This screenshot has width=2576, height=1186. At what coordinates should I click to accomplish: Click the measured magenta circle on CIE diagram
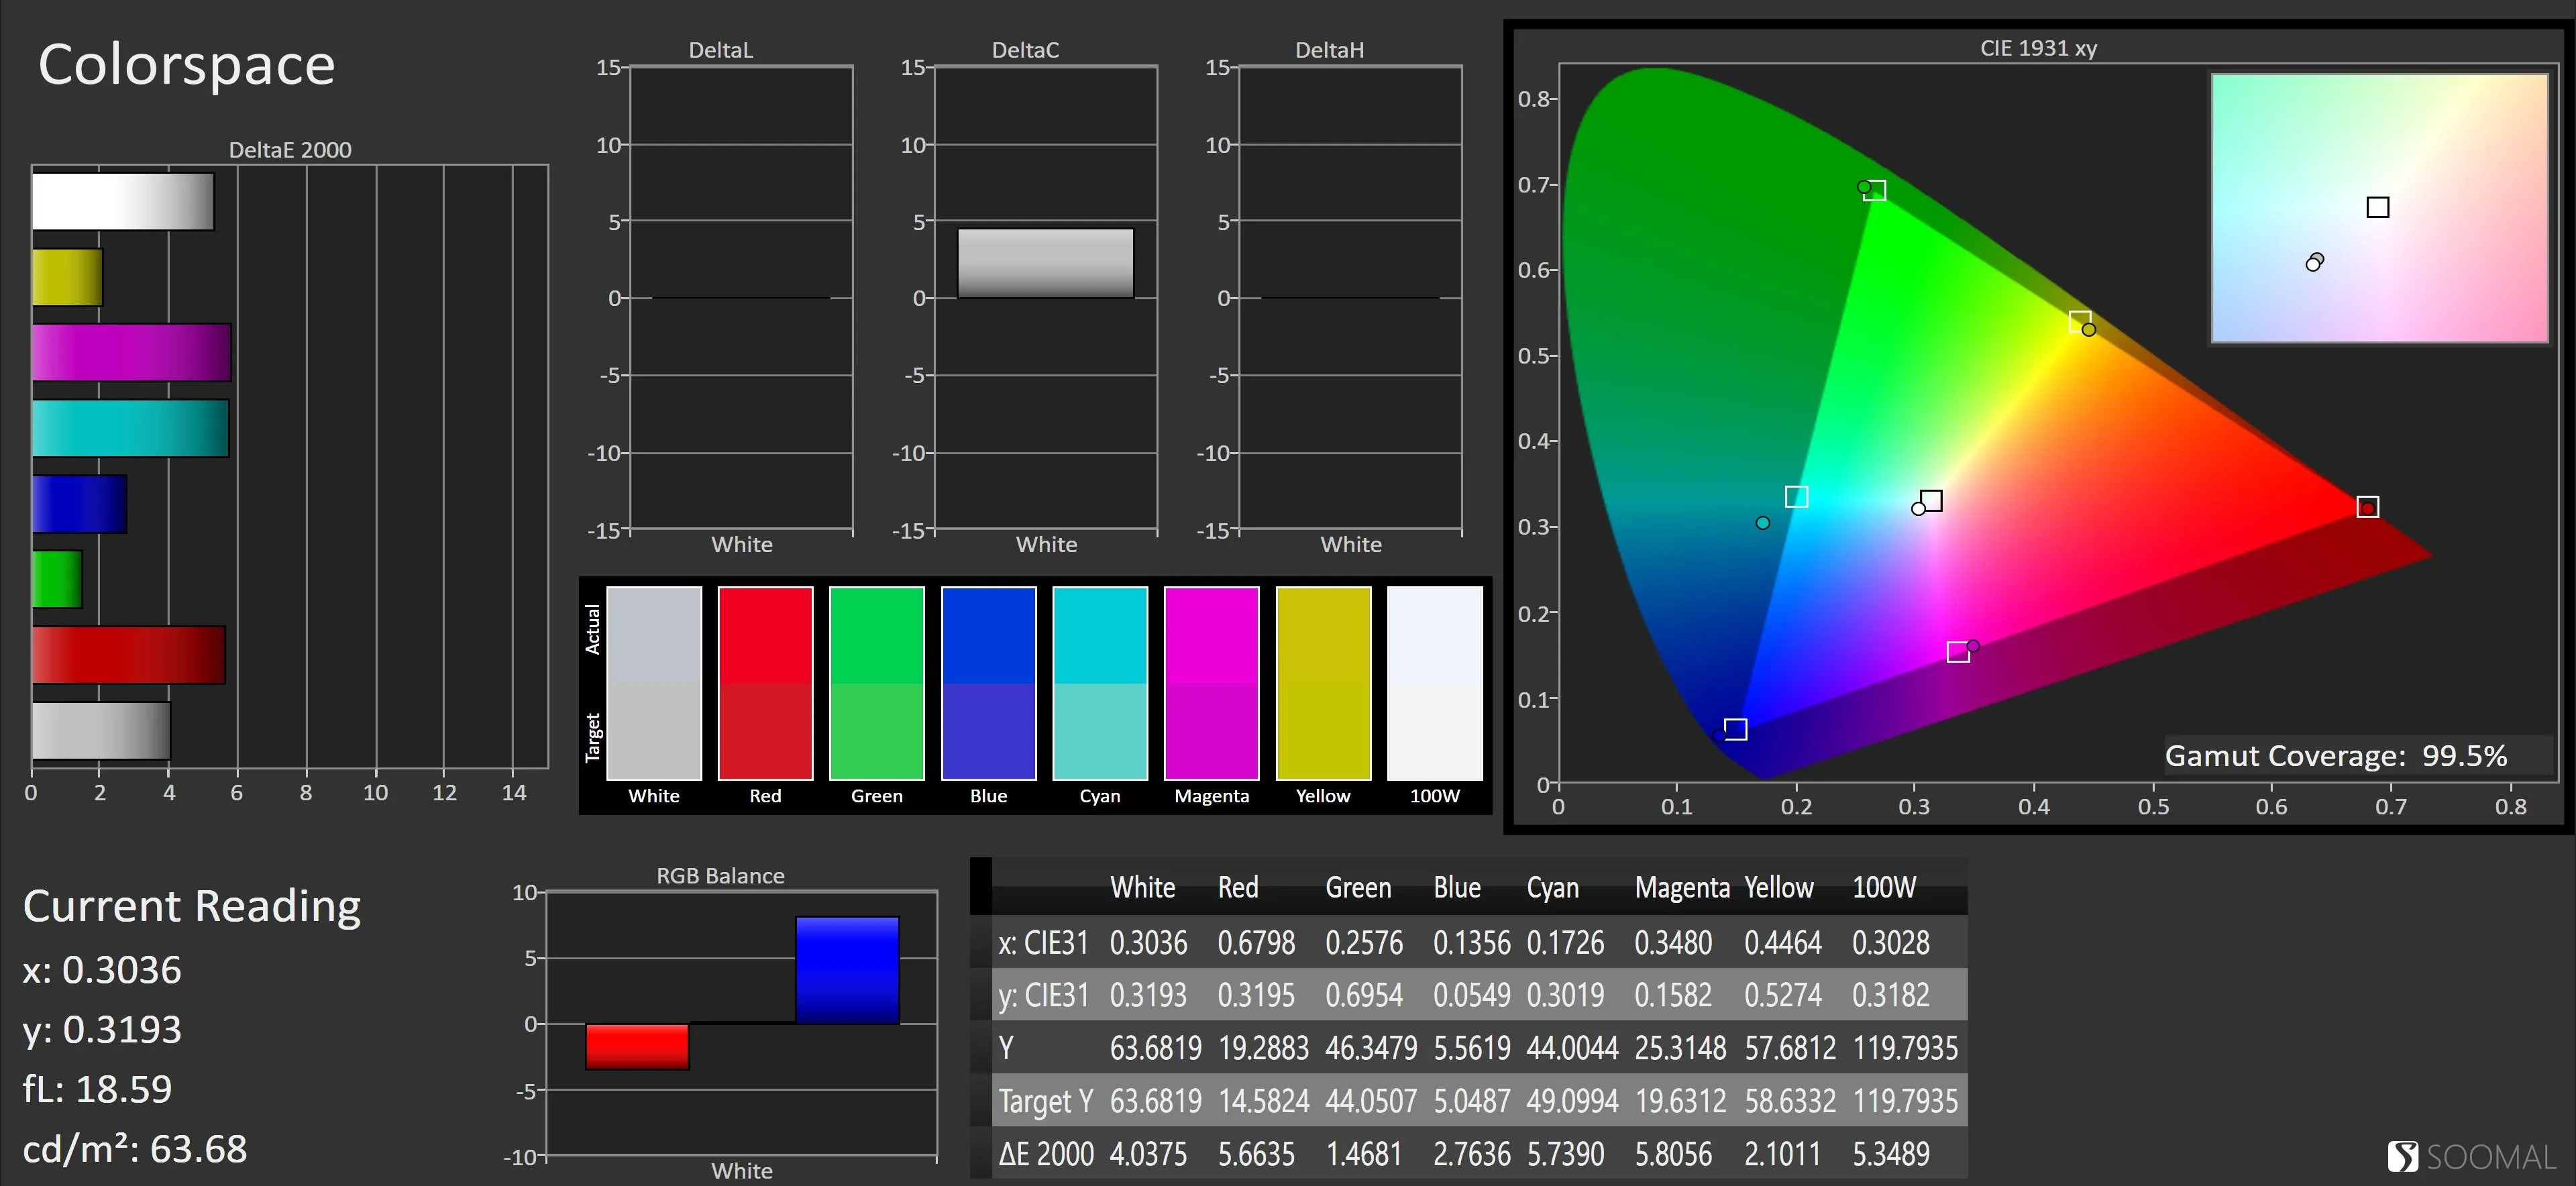click(x=1973, y=646)
